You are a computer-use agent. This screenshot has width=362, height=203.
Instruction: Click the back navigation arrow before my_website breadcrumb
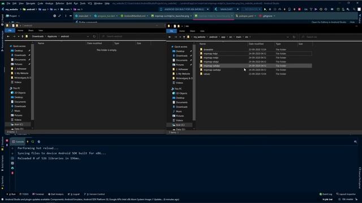coord(3,10)
